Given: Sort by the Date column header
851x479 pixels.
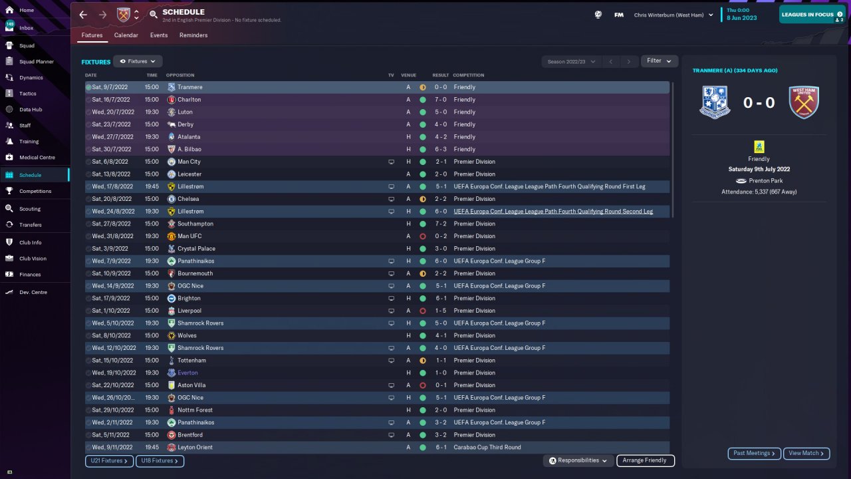Looking at the screenshot, I should tap(91, 75).
